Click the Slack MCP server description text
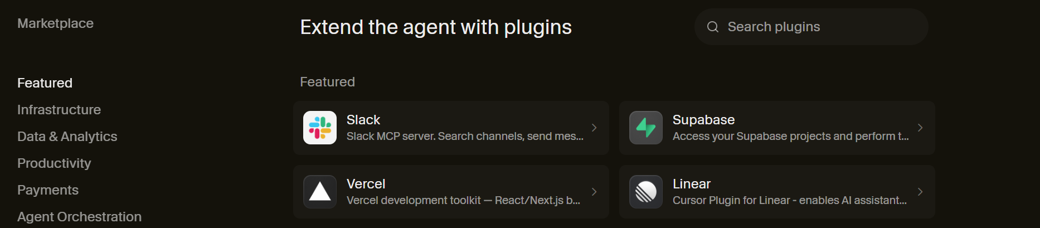The image size is (1040, 228). coord(465,136)
